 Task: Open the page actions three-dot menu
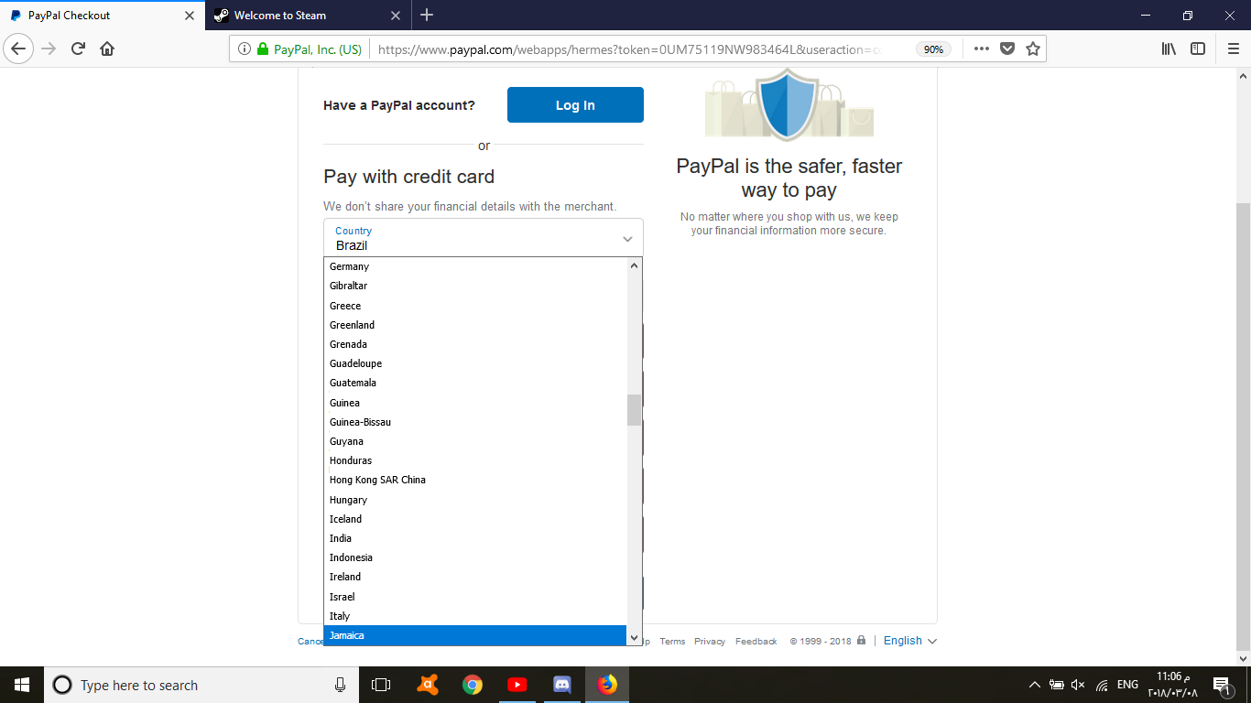(x=982, y=49)
